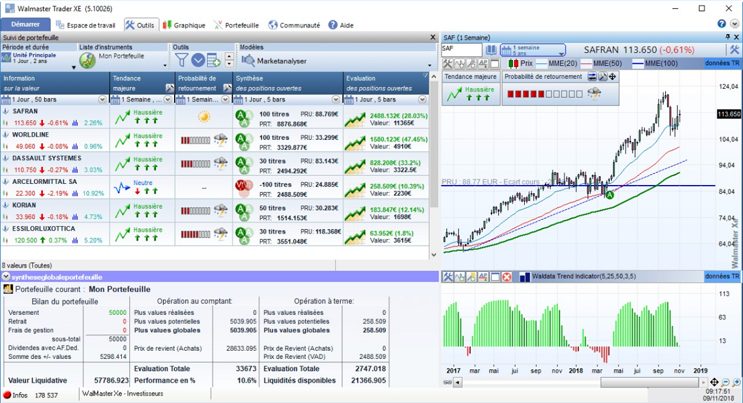The width and height of the screenshot is (743, 403).
Task: Select the ARCELORMITTAL SA row
Action: tap(215, 187)
